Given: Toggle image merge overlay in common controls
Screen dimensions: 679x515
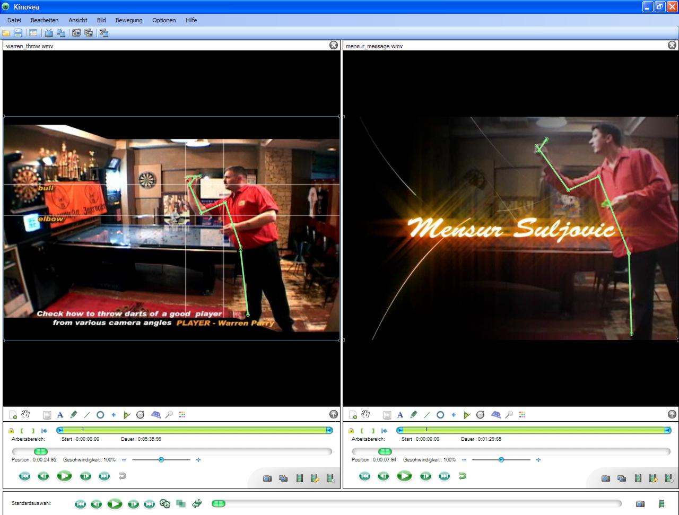Looking at the screenshot, I should point(180,504).
